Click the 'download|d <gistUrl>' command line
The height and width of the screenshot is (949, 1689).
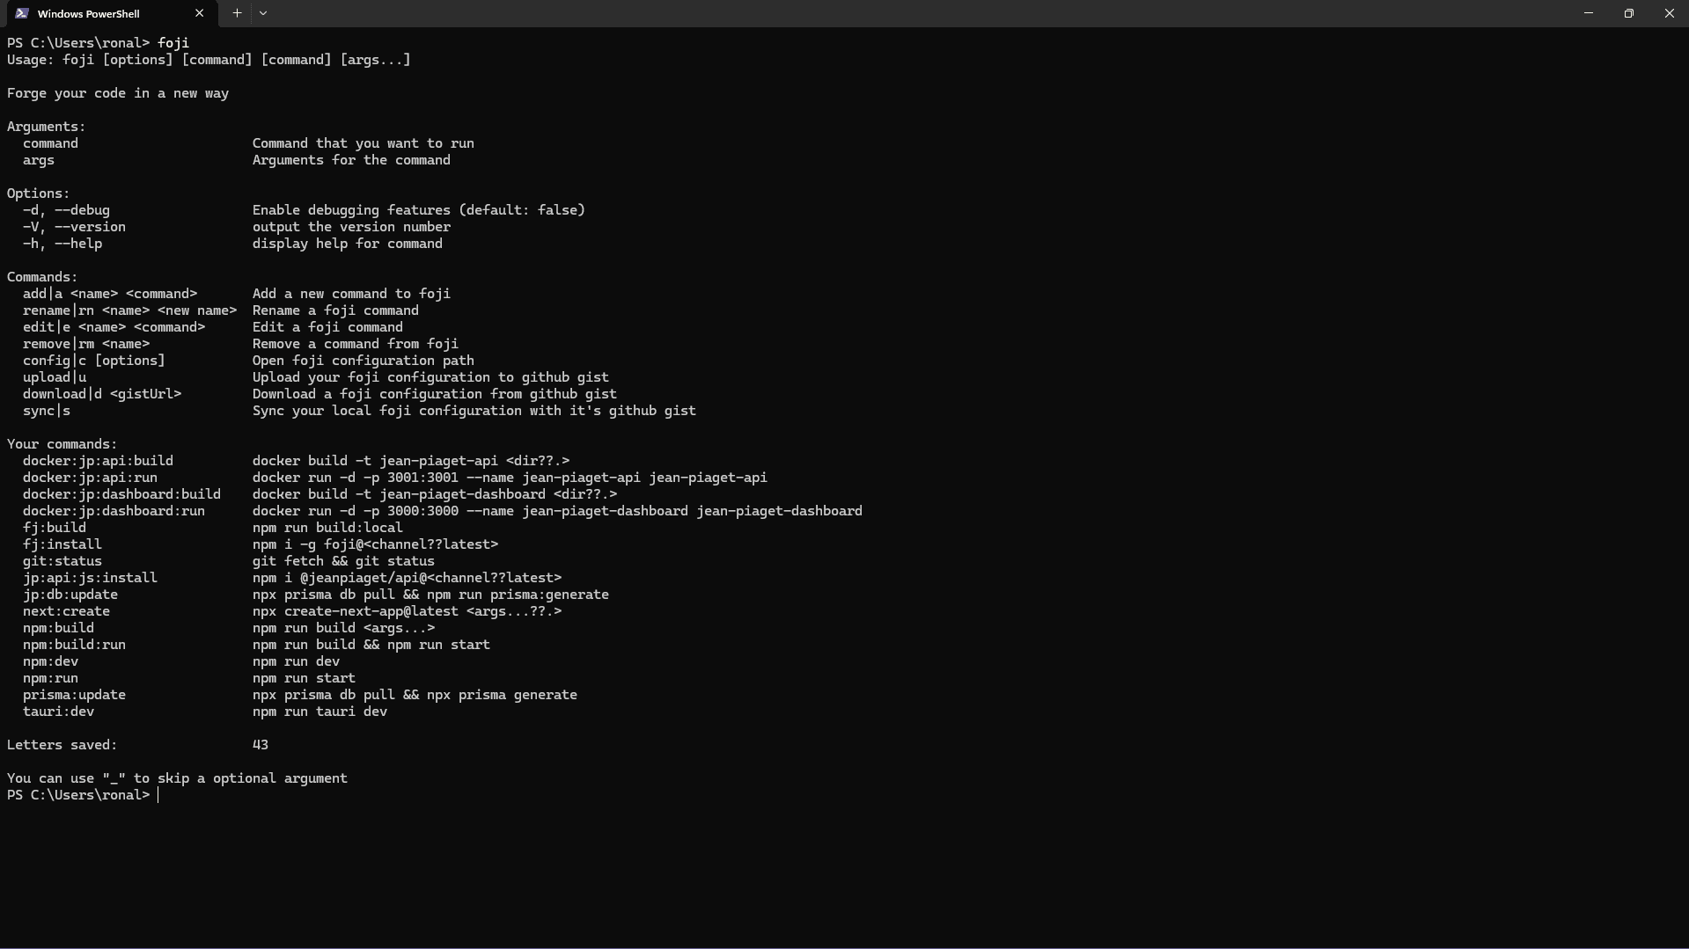pyautogui.click(x=102, y=394)
